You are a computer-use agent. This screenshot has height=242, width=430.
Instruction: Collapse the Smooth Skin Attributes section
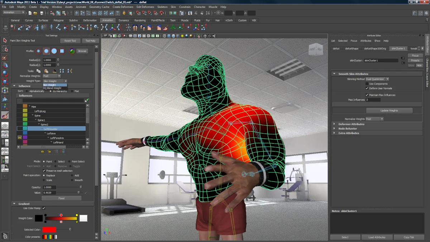pos(334,74)
